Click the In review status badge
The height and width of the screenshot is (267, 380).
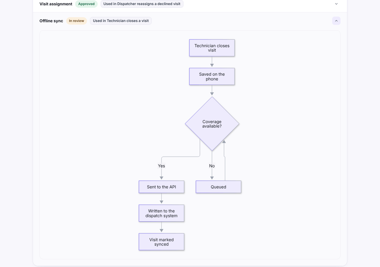tap(77, 21)
